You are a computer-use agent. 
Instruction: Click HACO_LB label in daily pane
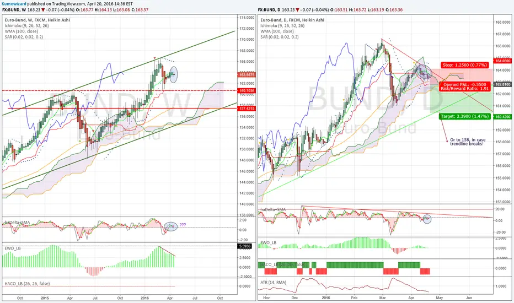(283, 264)
